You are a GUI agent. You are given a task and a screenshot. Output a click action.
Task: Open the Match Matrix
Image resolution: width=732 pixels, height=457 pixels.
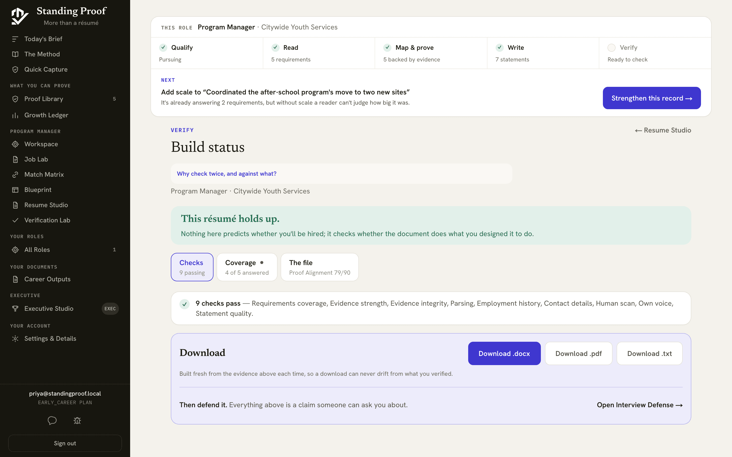tap(65, 174)
